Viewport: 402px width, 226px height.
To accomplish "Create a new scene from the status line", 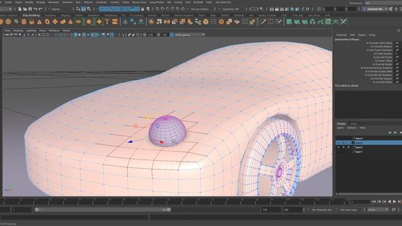I will point(19,9).
